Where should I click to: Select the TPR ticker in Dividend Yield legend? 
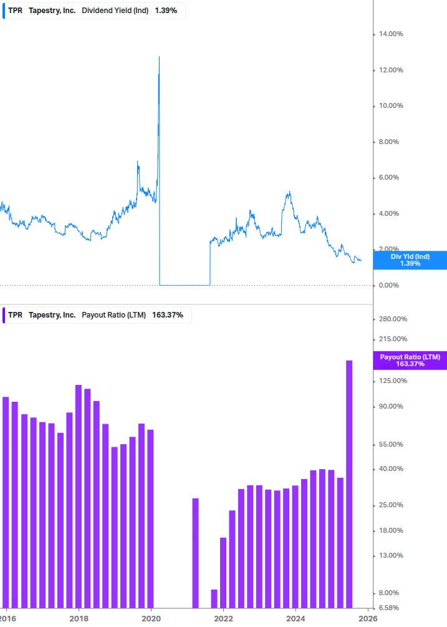tap(15, 11)
